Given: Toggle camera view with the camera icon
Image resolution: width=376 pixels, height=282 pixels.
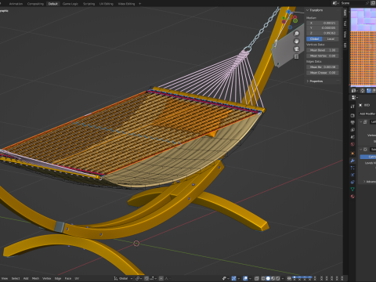Looking at the screenshot, I should [296, 49].
